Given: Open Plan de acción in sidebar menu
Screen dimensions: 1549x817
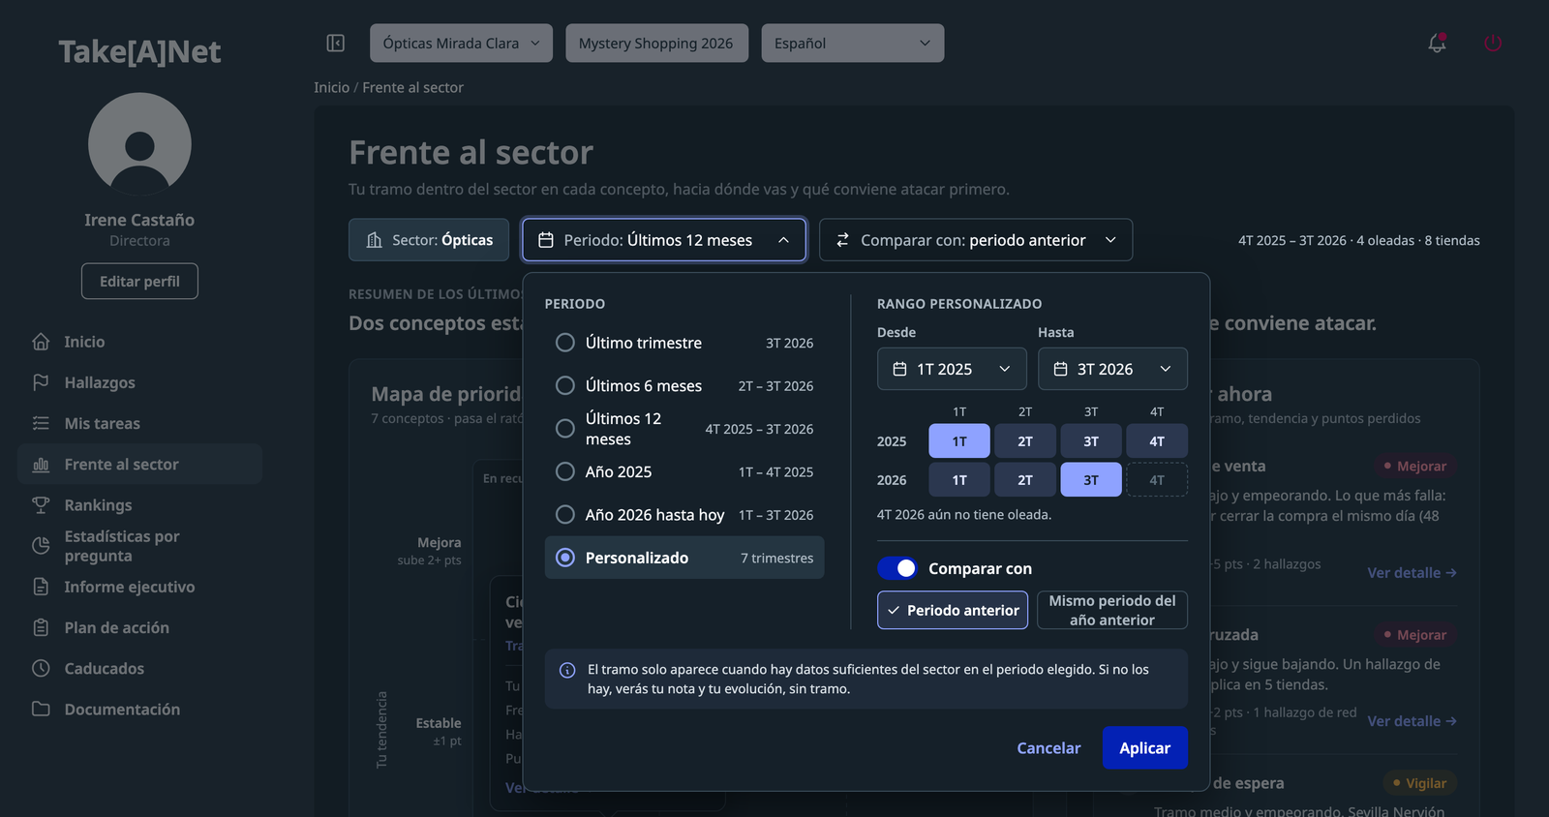Looking at the screenshot, I should click(x=140, y=627).
